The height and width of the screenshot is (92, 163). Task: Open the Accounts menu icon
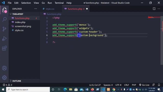(4, 68)
